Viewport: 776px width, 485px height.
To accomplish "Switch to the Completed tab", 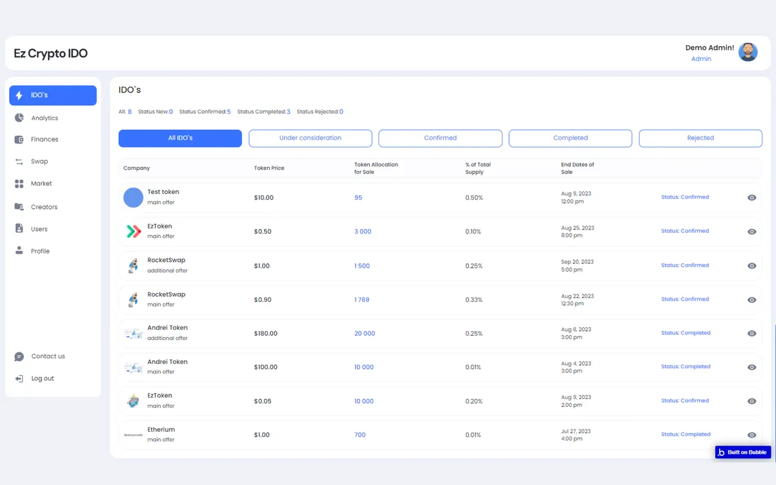I will (x=570, y=138).
